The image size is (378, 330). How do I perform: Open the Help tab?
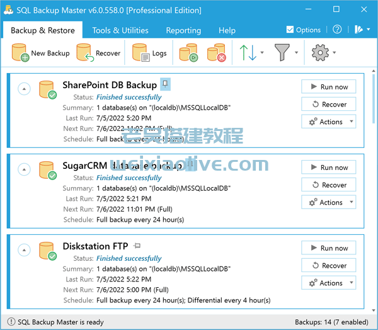click(227, 30)
